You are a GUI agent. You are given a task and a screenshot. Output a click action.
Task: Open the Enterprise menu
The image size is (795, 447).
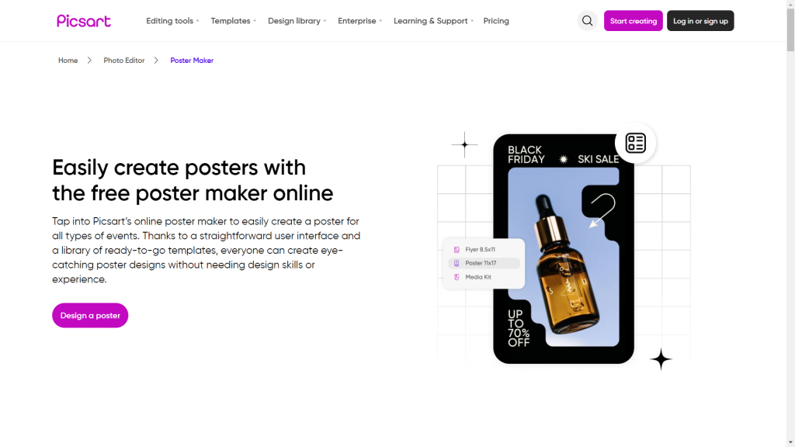click(357, 21)
